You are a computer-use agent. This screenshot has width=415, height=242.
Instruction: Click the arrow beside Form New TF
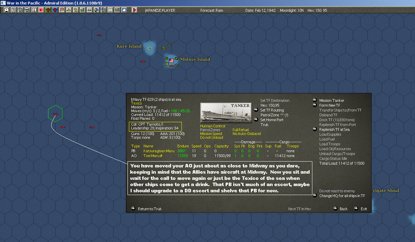[315, 105]
